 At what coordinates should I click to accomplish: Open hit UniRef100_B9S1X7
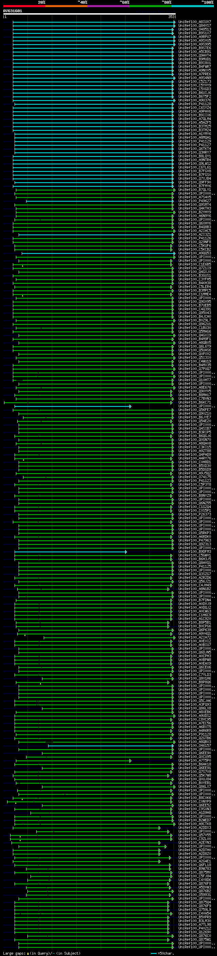click(x=195, y=33)
